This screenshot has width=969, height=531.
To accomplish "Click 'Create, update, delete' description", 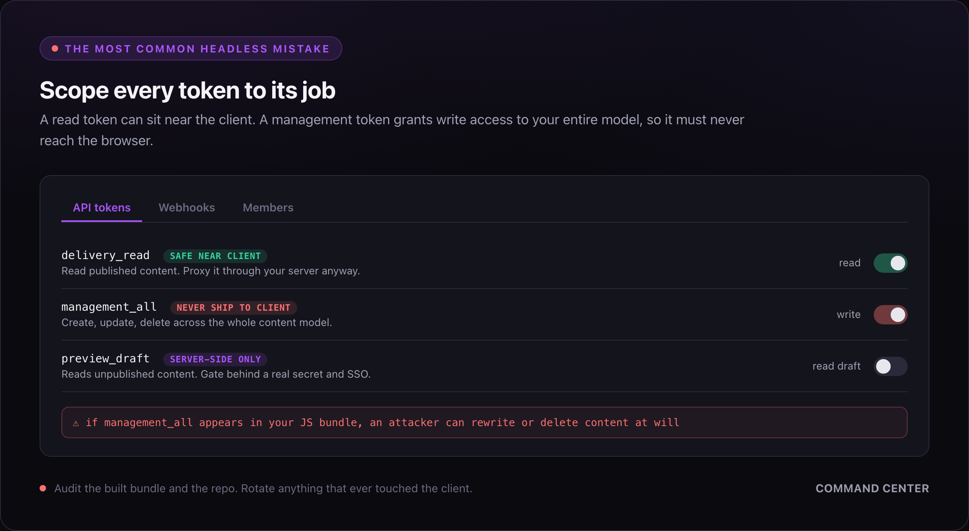I will [197, 322].
